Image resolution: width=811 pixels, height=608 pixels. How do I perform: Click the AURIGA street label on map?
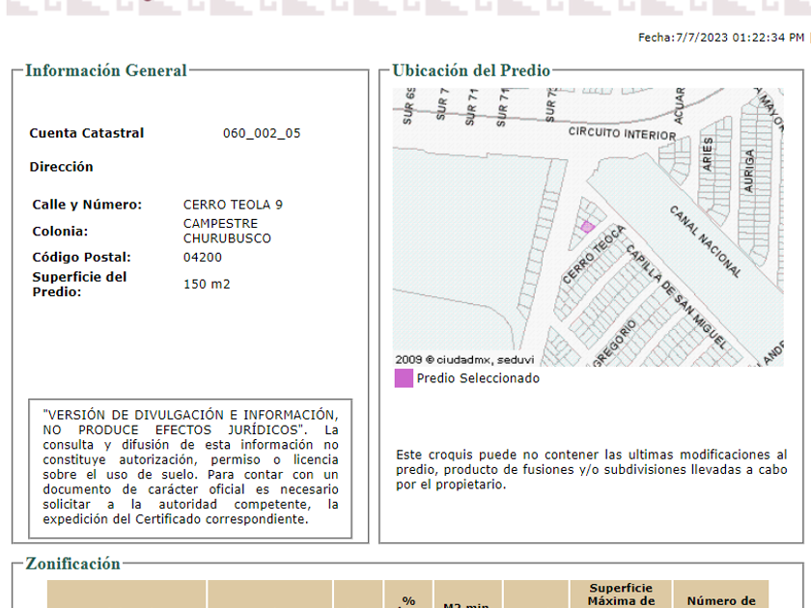coord(747,171)
